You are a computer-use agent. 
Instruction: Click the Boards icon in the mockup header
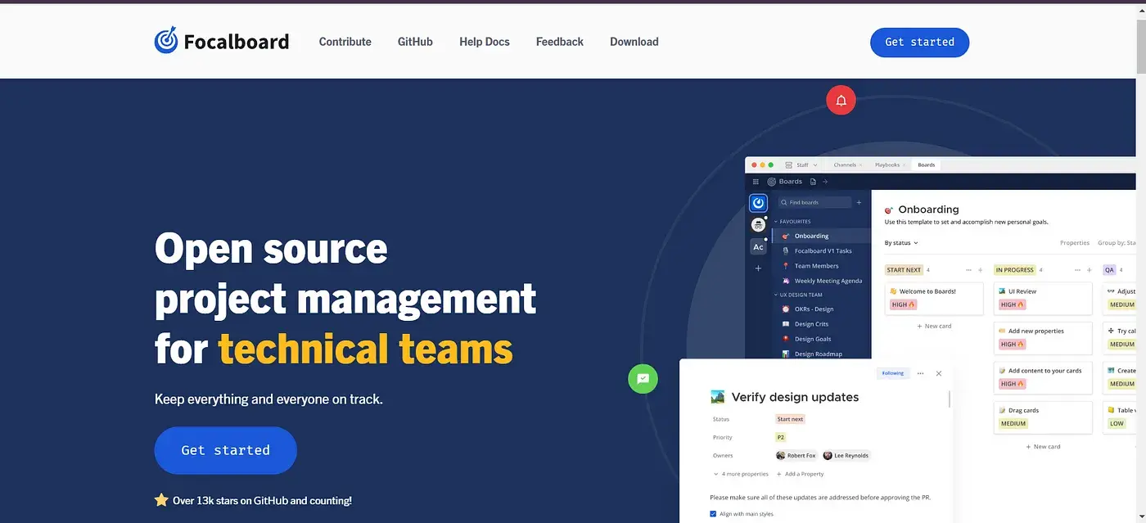click(x=771, y=182)
